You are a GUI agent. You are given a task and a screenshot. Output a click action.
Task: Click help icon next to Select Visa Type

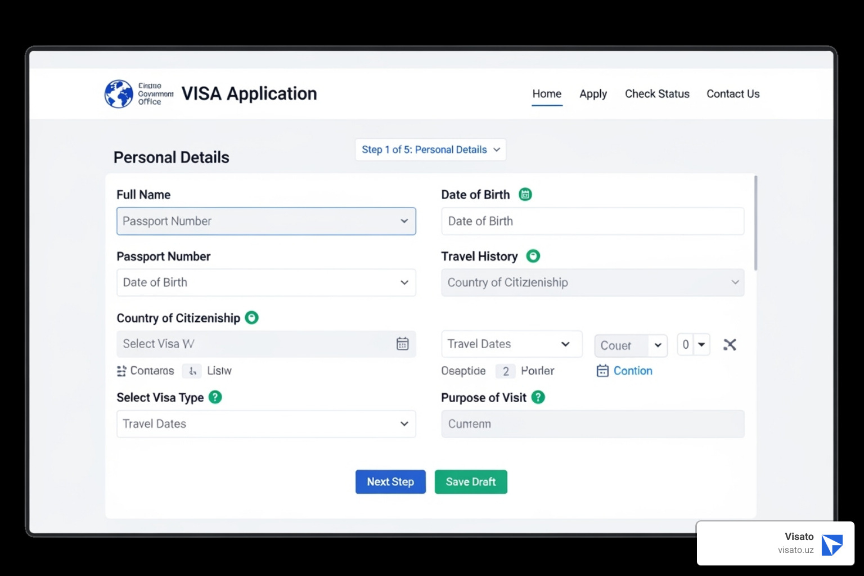coord(215,397)
